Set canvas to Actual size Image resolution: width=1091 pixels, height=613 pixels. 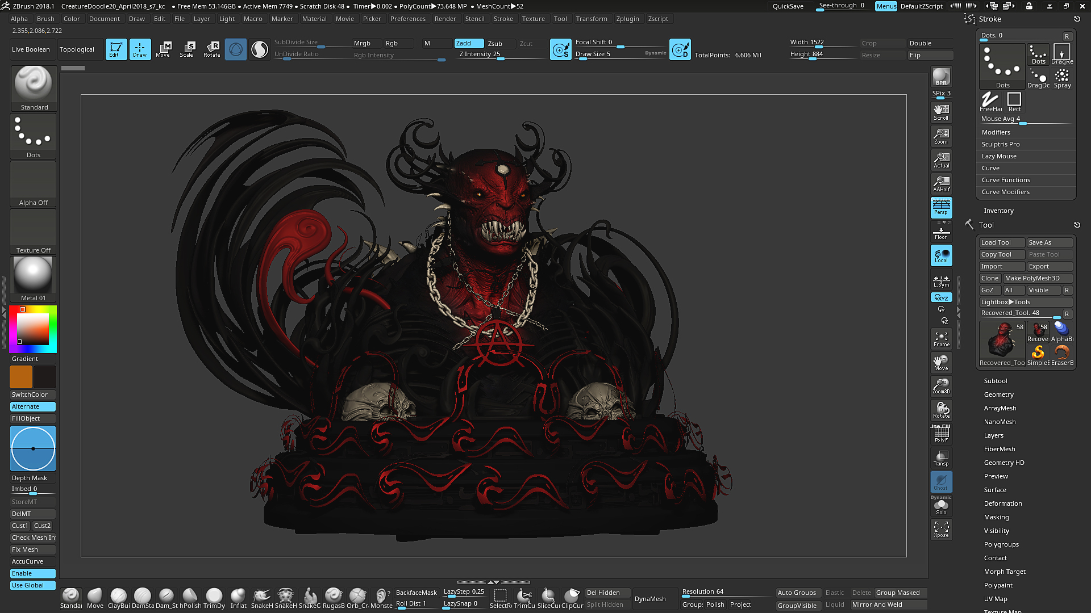tap(941, 159)
